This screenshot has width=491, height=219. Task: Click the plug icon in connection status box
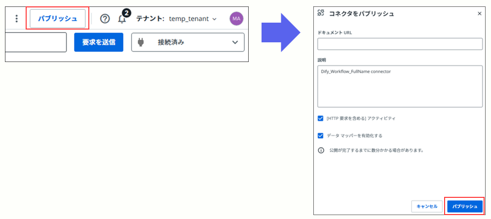click(141, 42)
